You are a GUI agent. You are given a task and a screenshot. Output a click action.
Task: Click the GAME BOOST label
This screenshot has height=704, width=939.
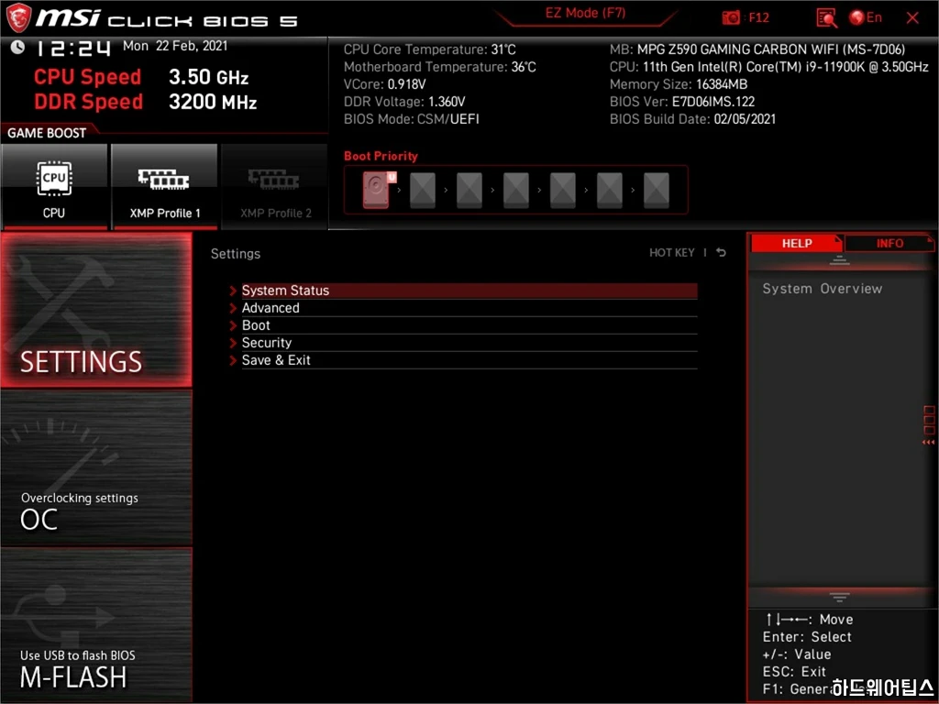pos(47,133)
